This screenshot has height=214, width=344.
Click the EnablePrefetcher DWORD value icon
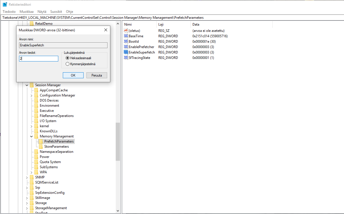[126, 47]
